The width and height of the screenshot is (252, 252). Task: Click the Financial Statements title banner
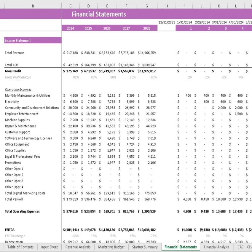(99, 14)
